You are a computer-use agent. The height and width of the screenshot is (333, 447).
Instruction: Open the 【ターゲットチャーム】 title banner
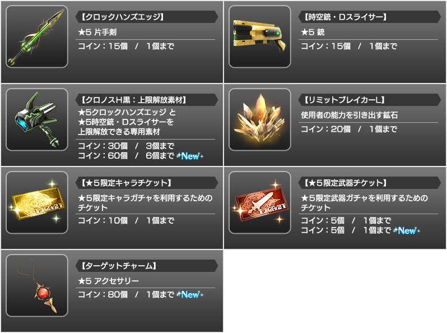click(x=147, y=266)
